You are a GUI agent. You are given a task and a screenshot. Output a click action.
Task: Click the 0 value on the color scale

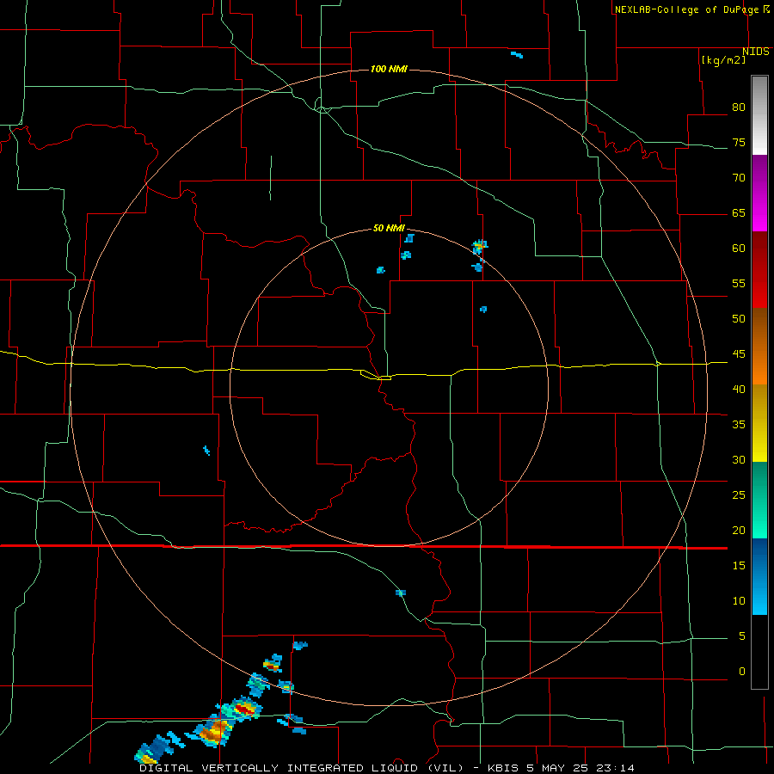click(742, 672)
